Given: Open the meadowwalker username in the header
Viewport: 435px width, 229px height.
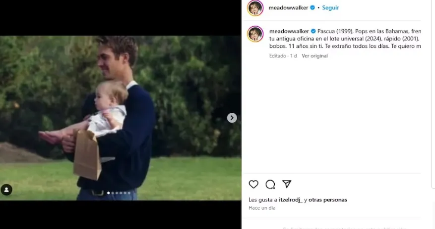Looking at the screenshot, I should [288, 8].
